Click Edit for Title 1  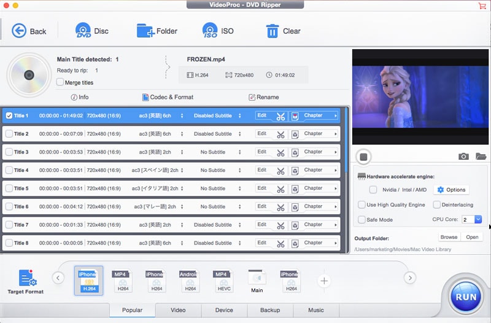coord(262,115)
